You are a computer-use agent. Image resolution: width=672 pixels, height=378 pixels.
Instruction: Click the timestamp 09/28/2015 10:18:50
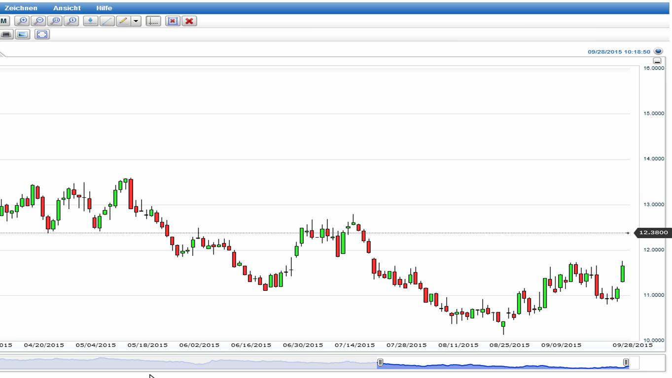(x=619, y=52)
